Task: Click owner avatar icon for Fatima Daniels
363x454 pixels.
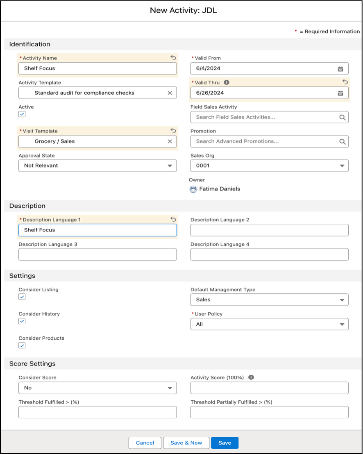Action: (193, 189)
